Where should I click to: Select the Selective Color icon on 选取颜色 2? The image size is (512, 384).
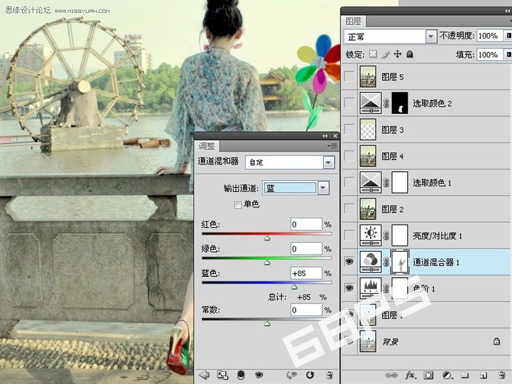371,103
